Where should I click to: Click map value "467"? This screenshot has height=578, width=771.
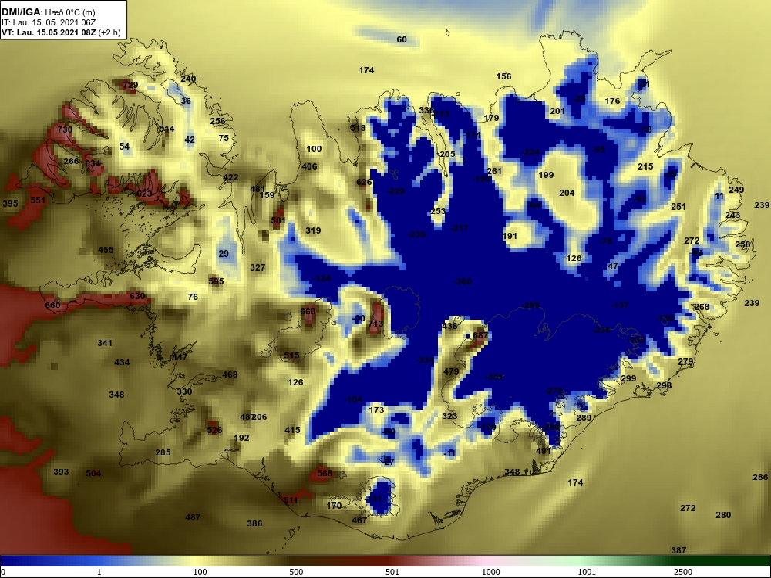click(x=359, y=520)
